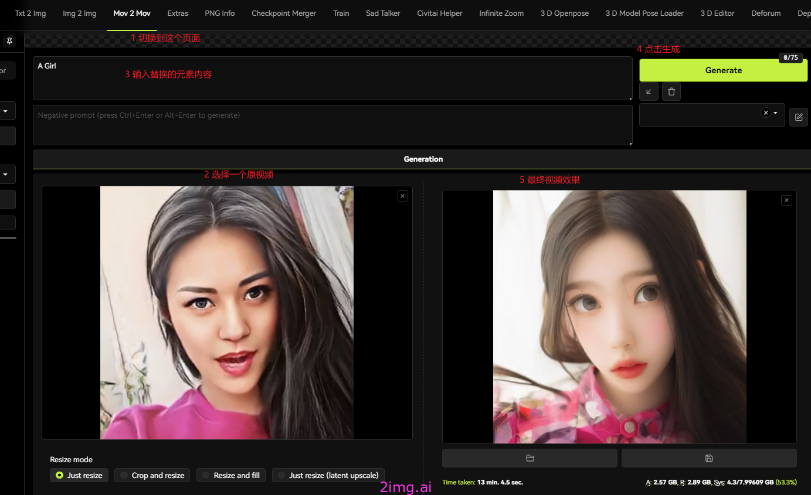
Task: Clear the prompt with trash icon
Action: coord(671,91)
